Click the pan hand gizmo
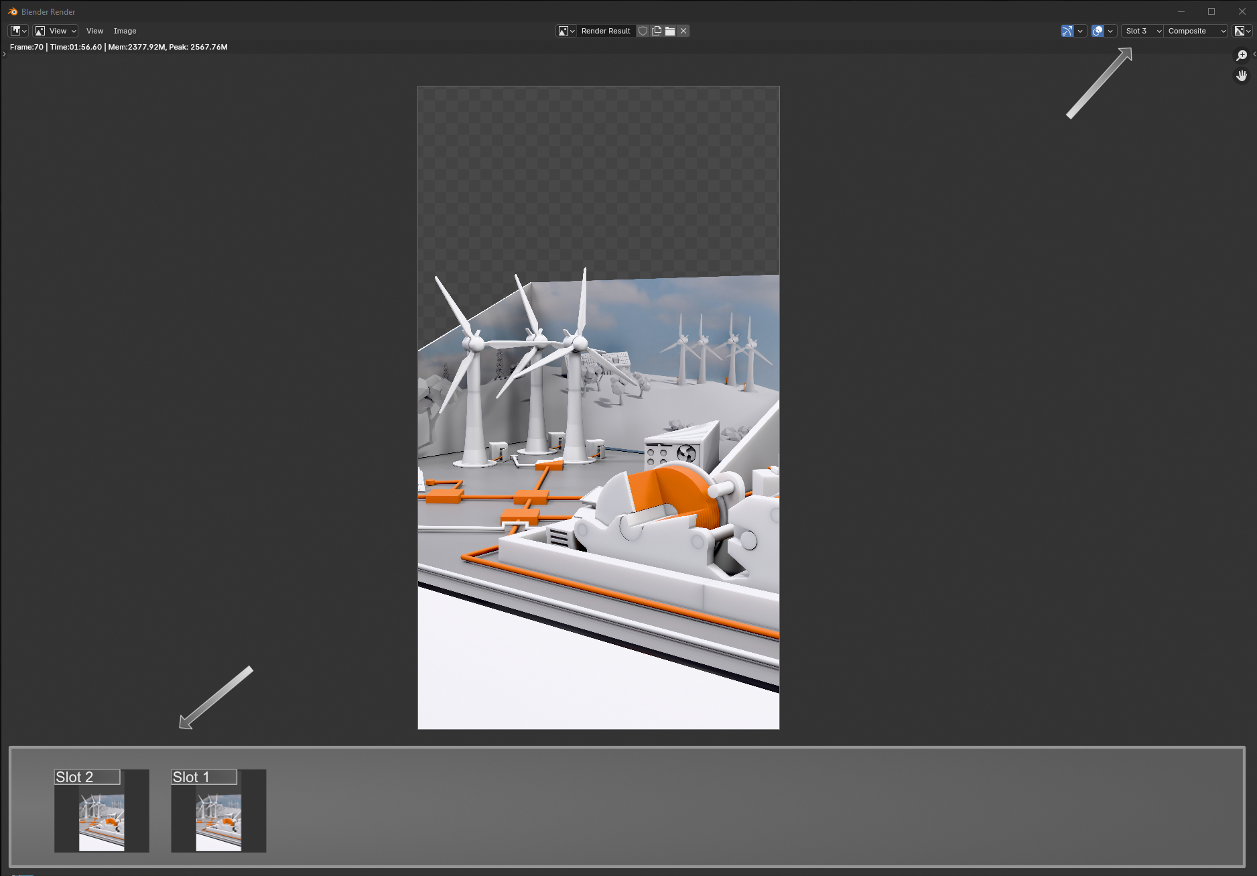Viewport: 1257px width, 876px height. point(1242,76)
